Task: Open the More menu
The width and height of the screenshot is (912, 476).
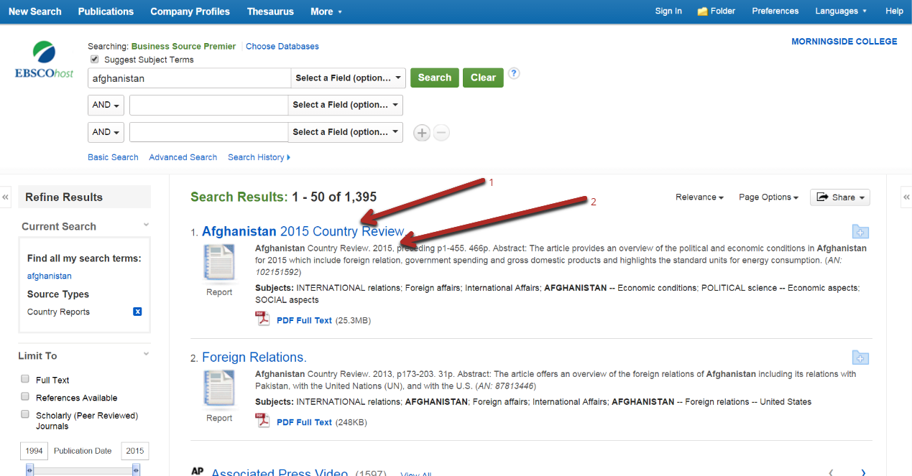Action: point(326,11)
